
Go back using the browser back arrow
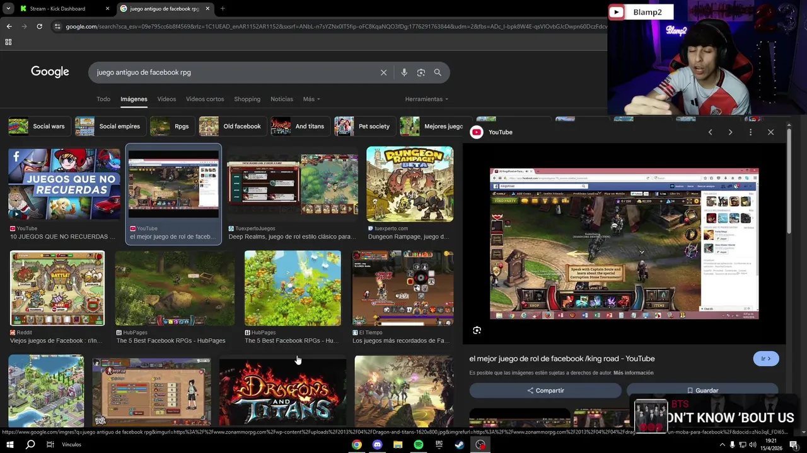9,26
